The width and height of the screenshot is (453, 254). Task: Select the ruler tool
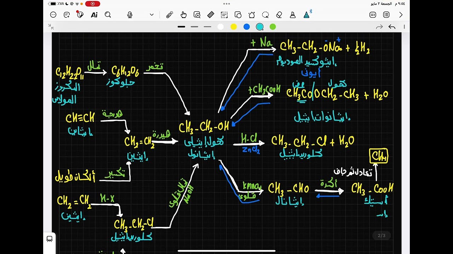pos(211,15)
